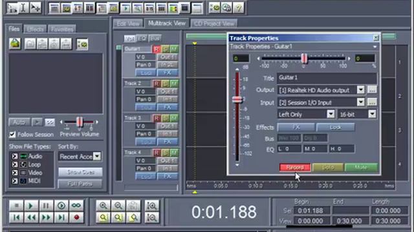Switch to the Effects tab

pyautogui.click(x=35, y=29)
